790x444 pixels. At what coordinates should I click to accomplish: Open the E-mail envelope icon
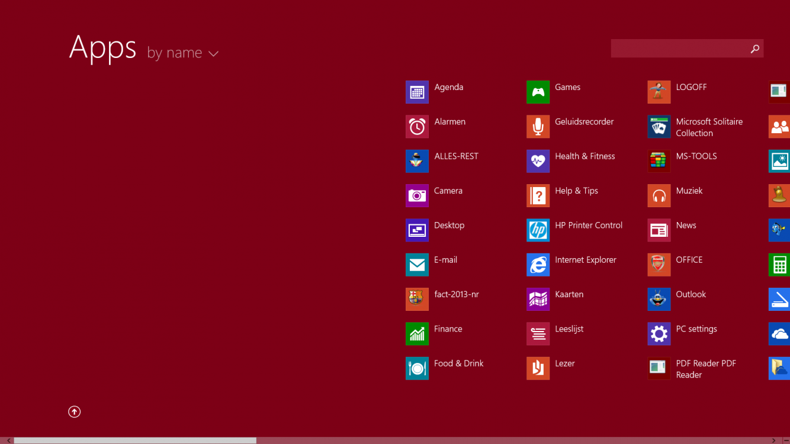(x=417, y=265)
